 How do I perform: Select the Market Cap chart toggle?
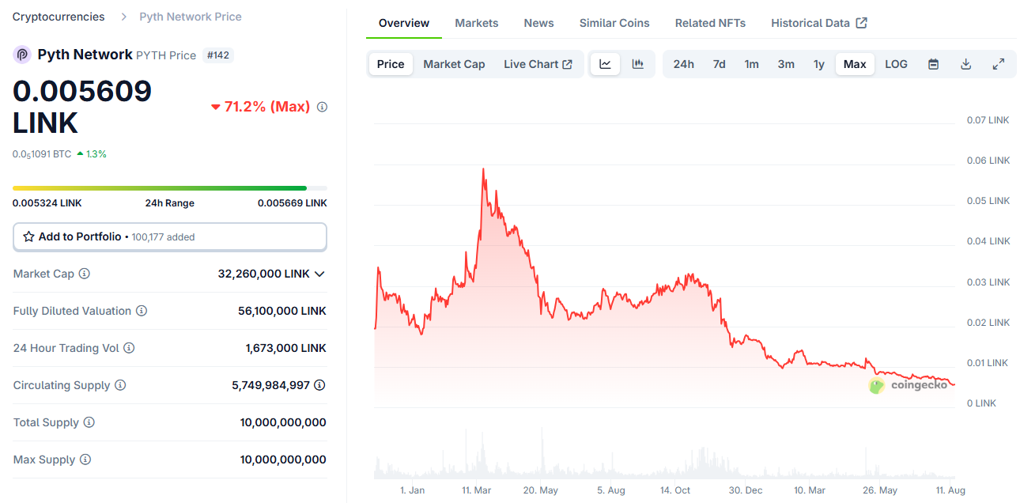(x=454, y=64)
